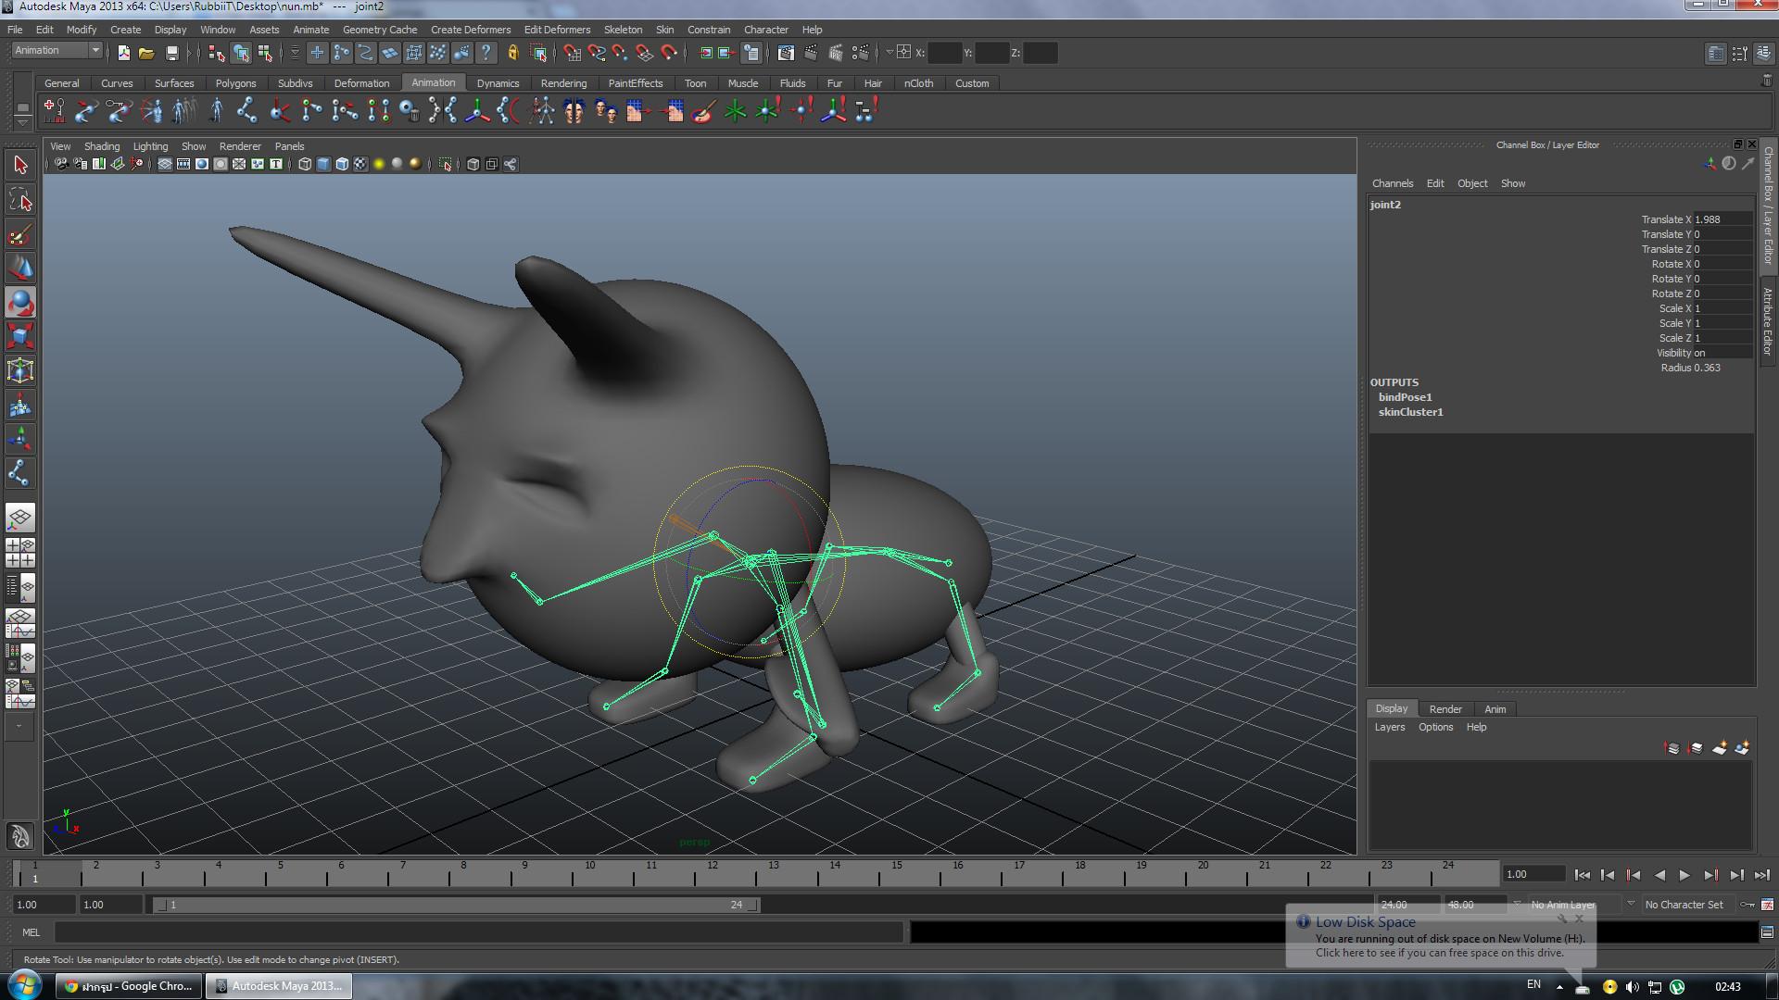Switch to the Rendering shelf tab
Screen dimensions: 1779x1000
pos(563,83)
